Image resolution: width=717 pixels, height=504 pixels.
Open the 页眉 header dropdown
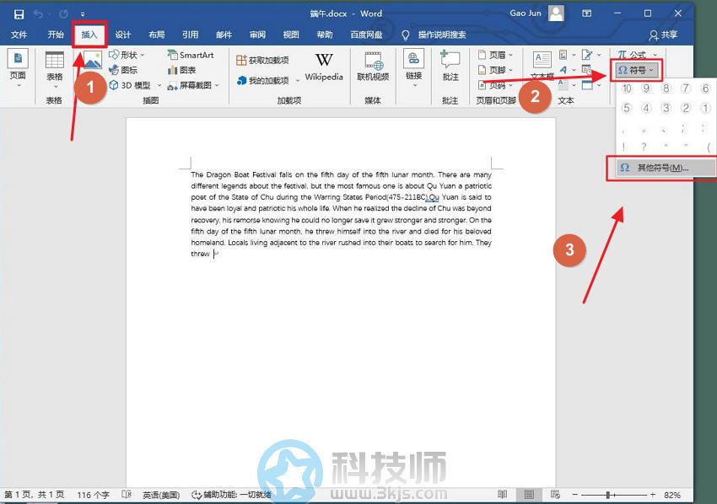point(495,55)
